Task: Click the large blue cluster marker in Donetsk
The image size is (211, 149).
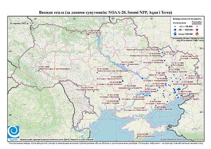Action: [179, 89]
